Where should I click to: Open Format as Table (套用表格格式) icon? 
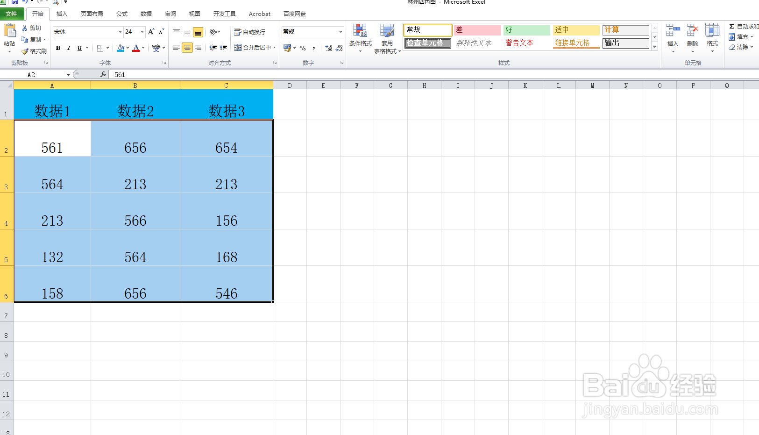pyautogui.click(x=387, y=31)
